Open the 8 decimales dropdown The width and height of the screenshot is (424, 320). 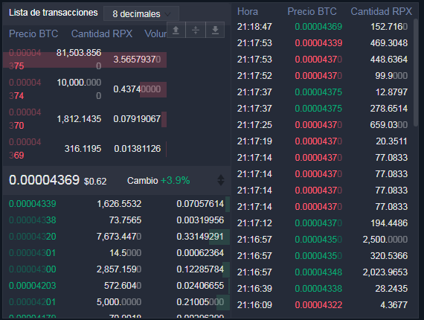[141, 13]
